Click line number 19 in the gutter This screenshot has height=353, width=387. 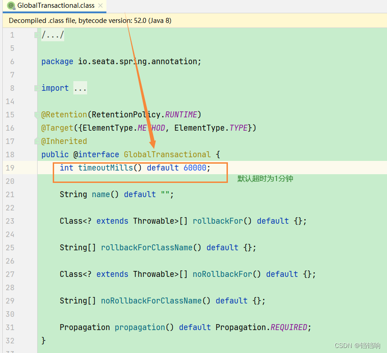click(10, 168)
